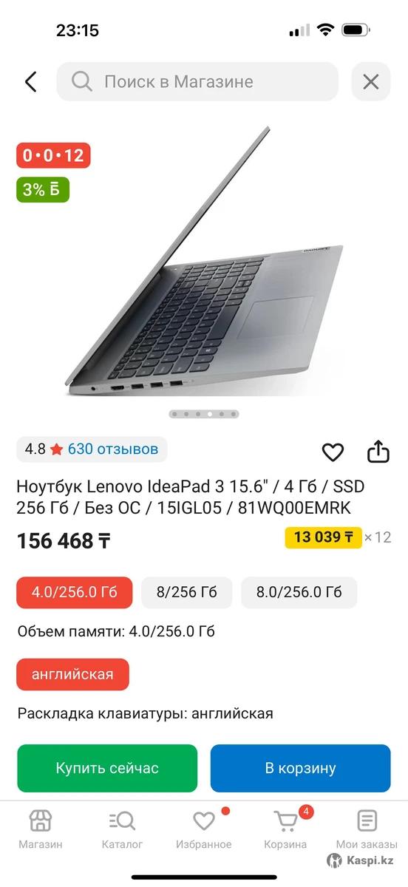
Task: Open the Корзина cart icon
Action: click(285, 820)
